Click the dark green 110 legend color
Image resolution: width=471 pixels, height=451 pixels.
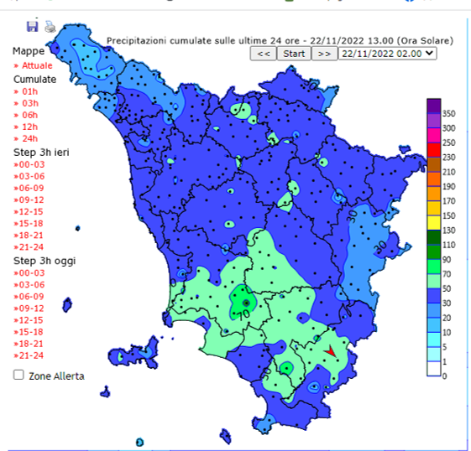[x=434, y=237]
